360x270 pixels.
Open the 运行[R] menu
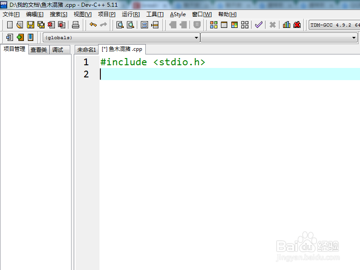(x=130, y=14)
